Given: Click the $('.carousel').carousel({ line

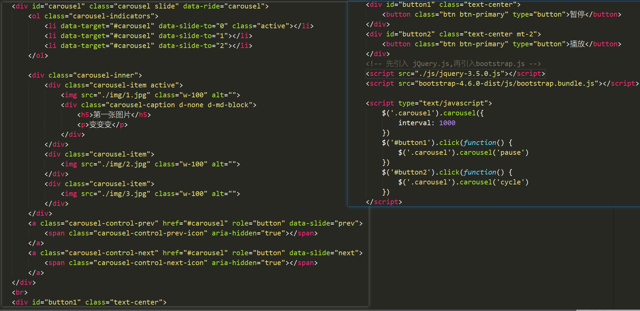Looking at the screenshot, I should coord(433,113).
